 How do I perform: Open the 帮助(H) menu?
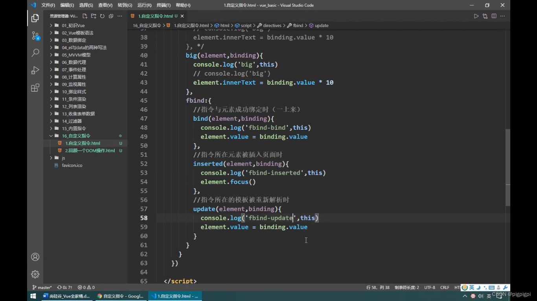pyautogui.click(x=183, y=5)
